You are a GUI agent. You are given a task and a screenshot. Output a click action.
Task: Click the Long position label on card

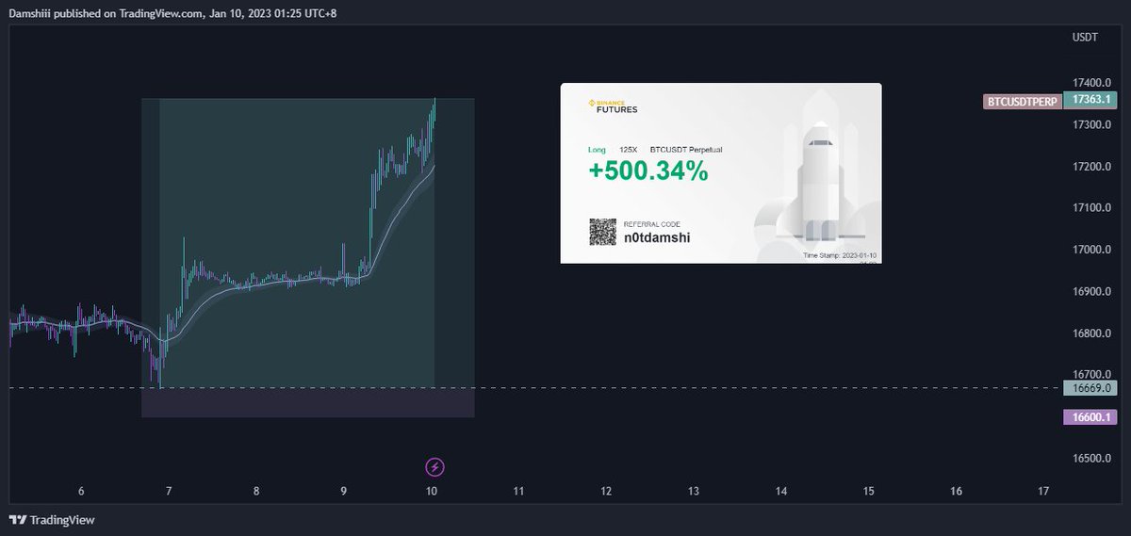[x=598, y=150]
